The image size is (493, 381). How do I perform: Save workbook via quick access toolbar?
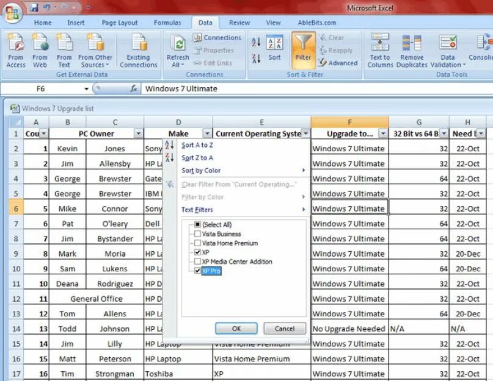click(x=34, y=7)
